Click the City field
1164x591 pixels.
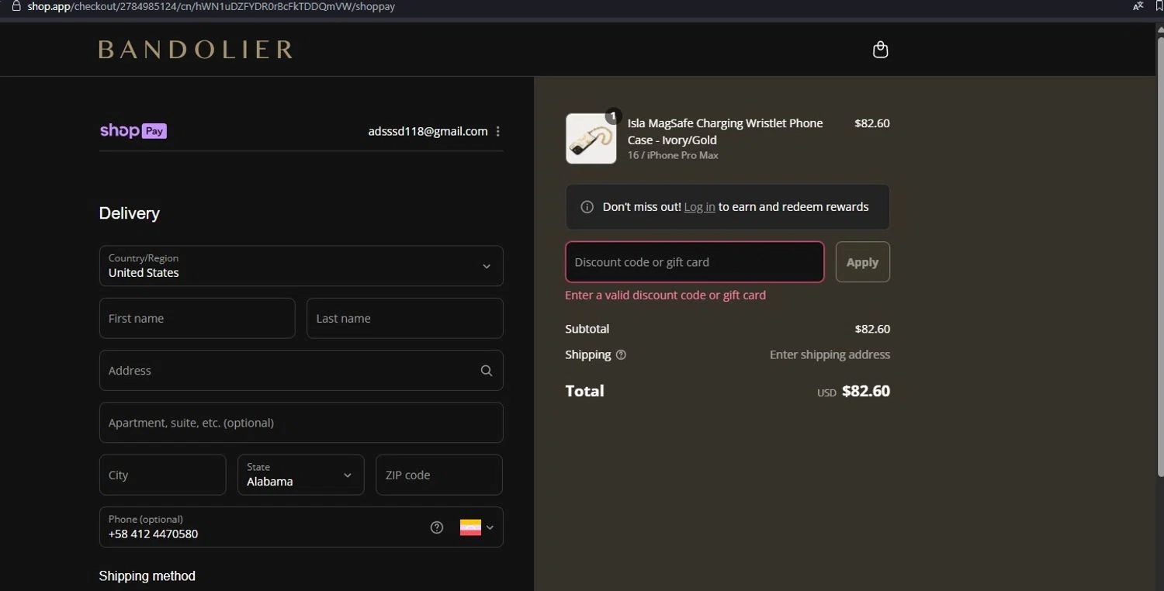click(163, 475)
